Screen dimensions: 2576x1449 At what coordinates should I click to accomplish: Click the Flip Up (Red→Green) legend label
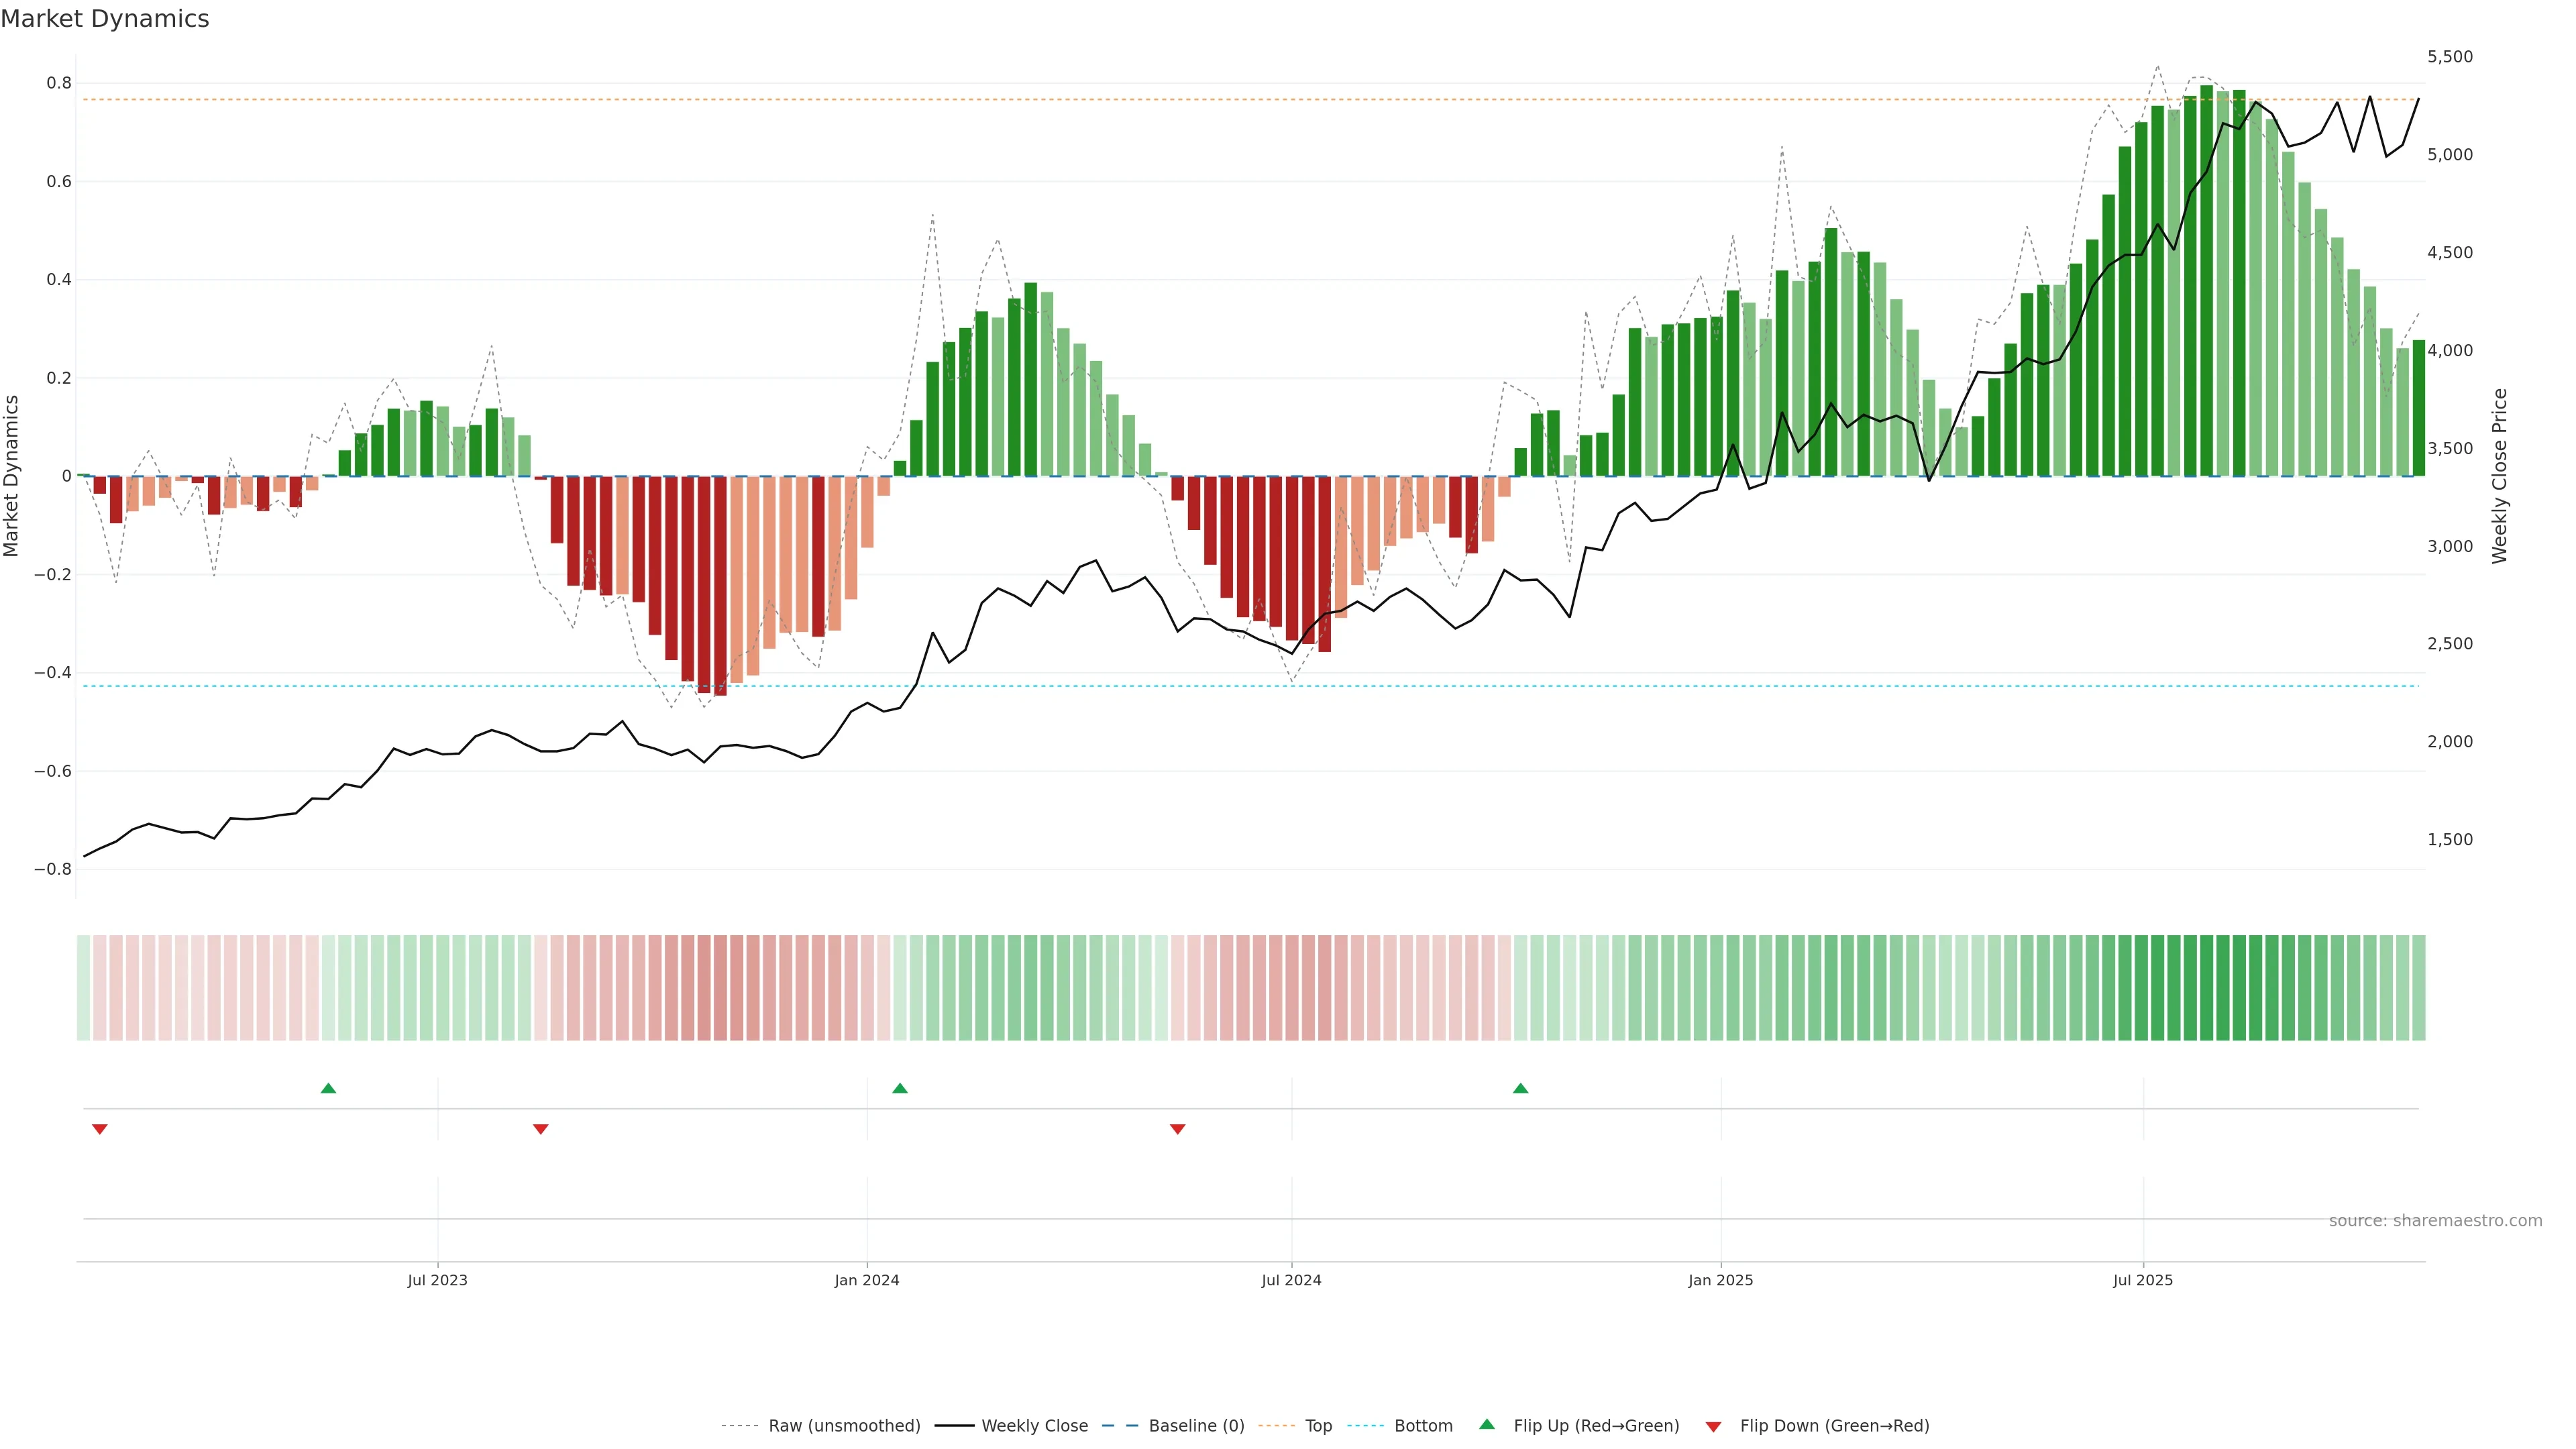pos(1596,1426)
